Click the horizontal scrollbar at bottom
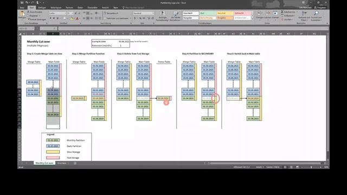Image resolution: width=347 pixels, height=195 pixels. tap(265, 163)
